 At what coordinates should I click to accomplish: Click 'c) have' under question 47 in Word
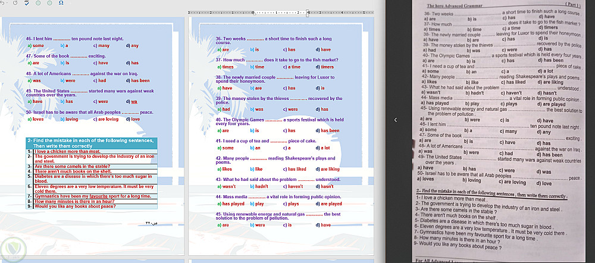(x=101, y=63)
